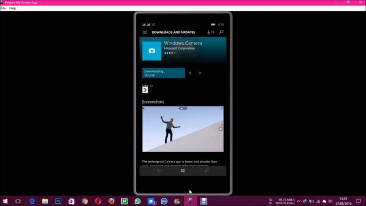Open the taskbar clock showing 13:29
Image resolution: width=366 pixels, height=206 pixels.
point(343,201)
